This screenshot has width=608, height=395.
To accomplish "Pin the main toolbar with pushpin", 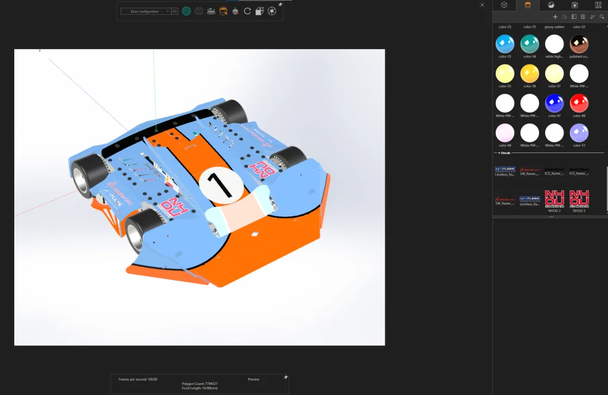I will pyautogui.click(x=280, y=5).
